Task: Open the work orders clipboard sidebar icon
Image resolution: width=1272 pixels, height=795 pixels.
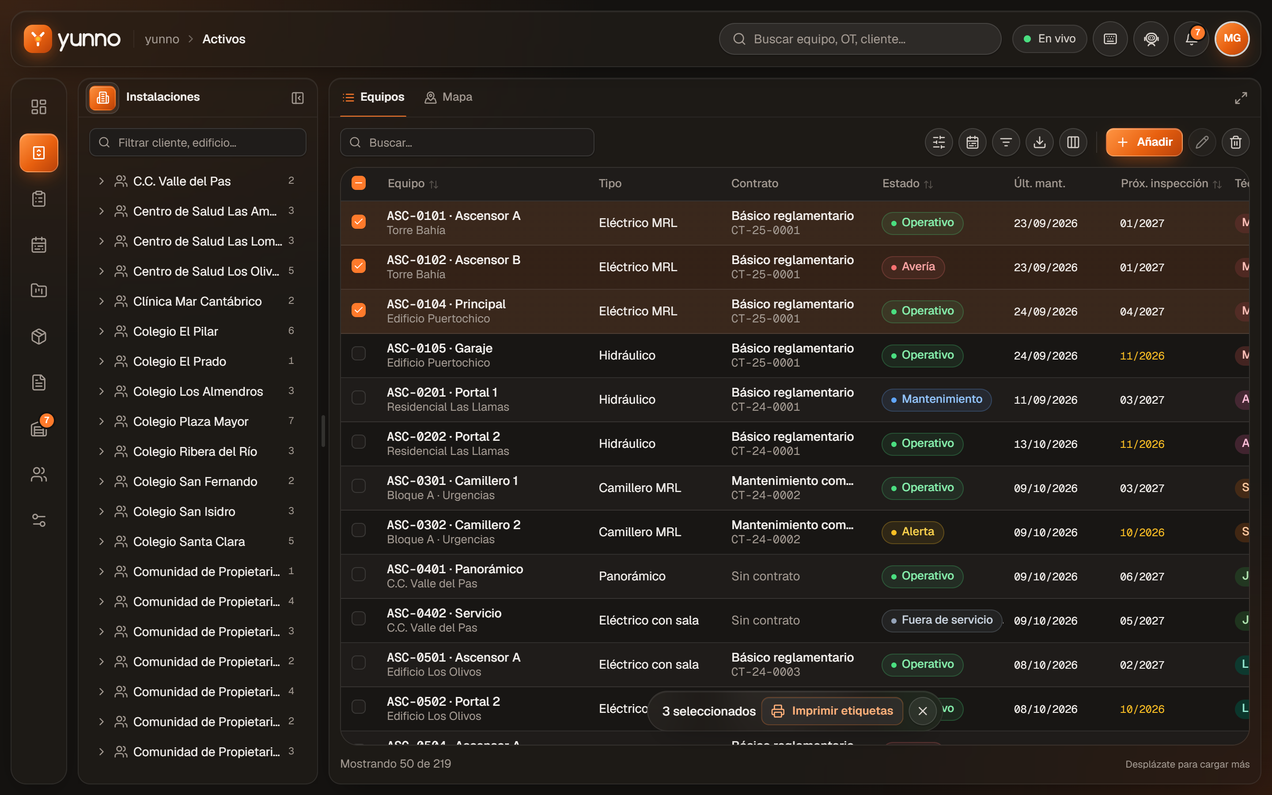Action: pos(39,199)
